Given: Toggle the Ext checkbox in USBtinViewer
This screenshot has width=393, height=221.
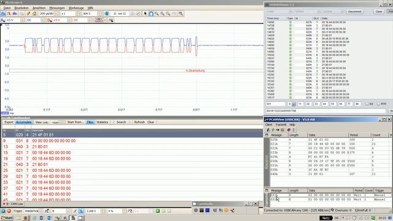Looking at the screenshot, I should pos(367,104).
